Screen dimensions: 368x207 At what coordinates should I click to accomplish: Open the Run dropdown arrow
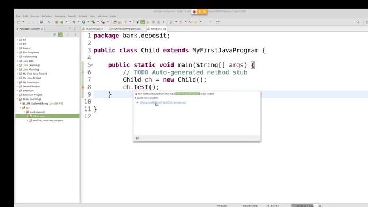pos(88,22)
